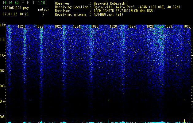The height and width of the screenshot is (123, 193).
Task: Select the A504HB(yagi 4el) text
Action: click(108, 14)
